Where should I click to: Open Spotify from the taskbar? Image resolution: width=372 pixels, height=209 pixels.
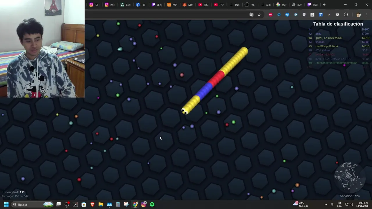click(152, 204)
